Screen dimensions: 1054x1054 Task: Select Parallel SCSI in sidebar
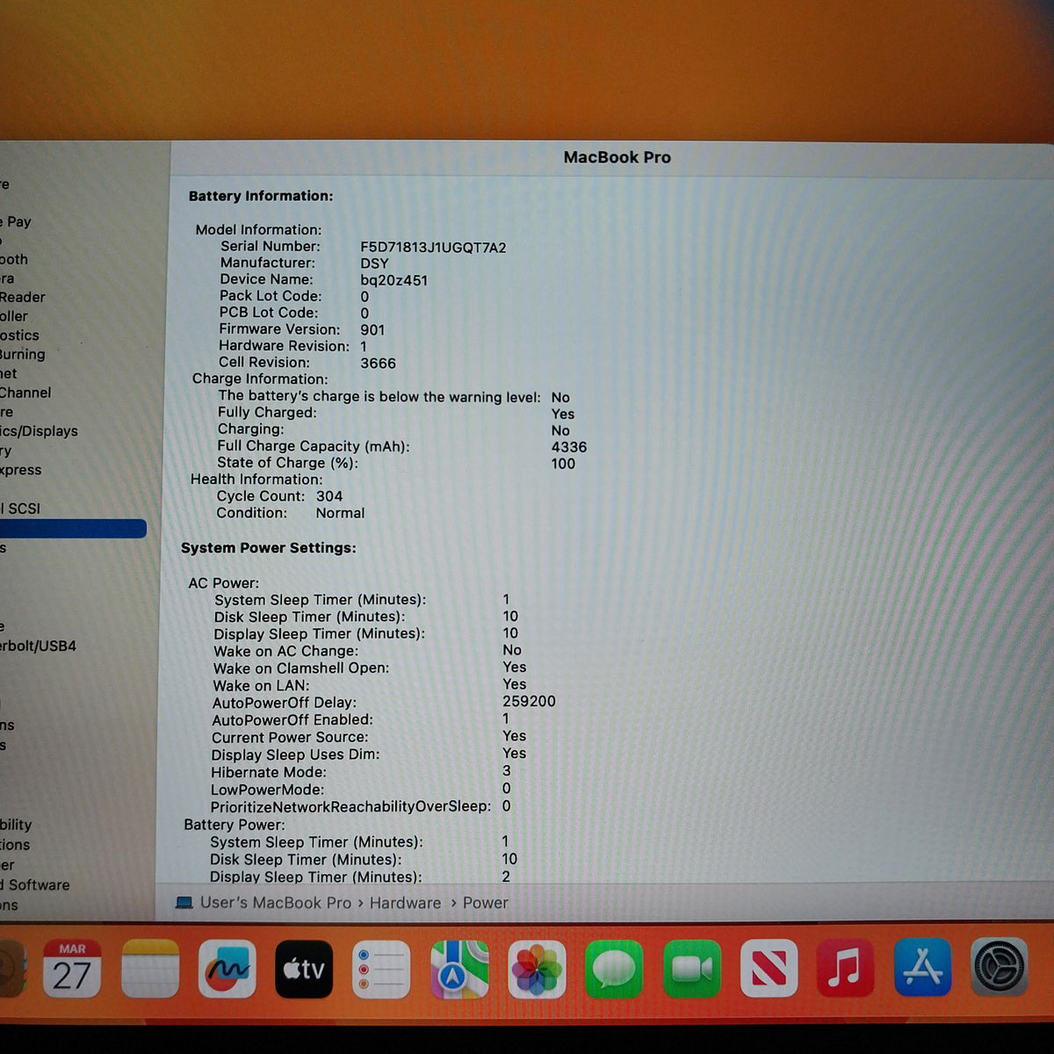pyautogui.click(x=20, y=509)
